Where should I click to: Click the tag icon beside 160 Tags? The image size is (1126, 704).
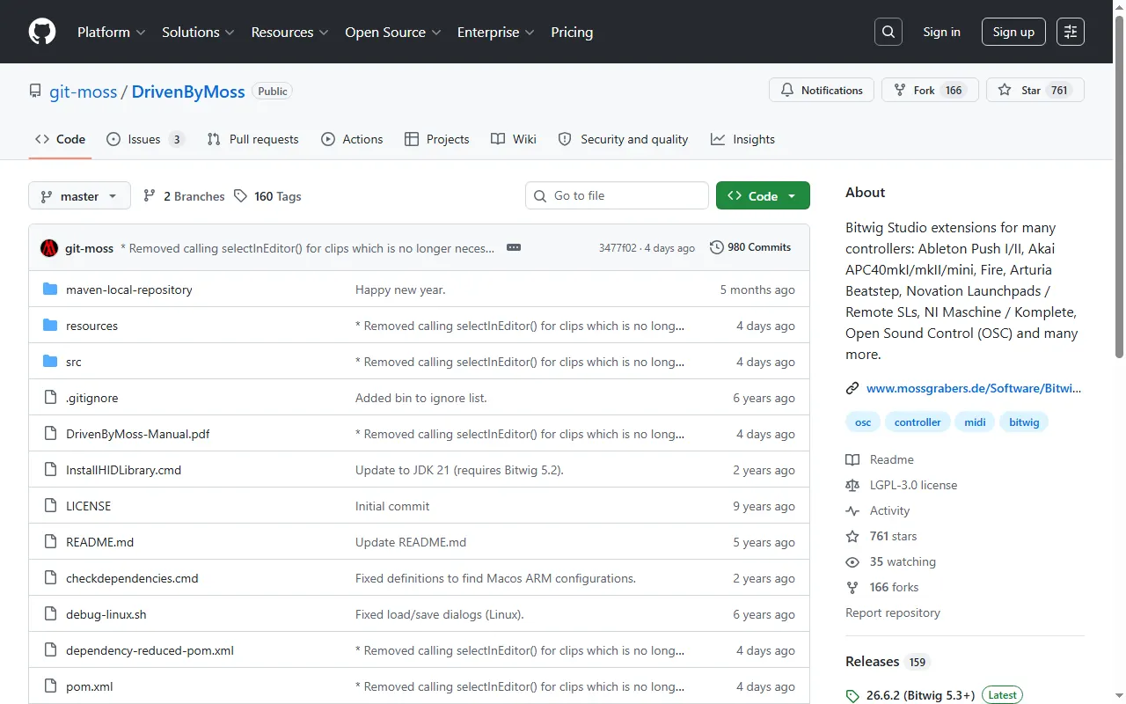pos(240,196)
